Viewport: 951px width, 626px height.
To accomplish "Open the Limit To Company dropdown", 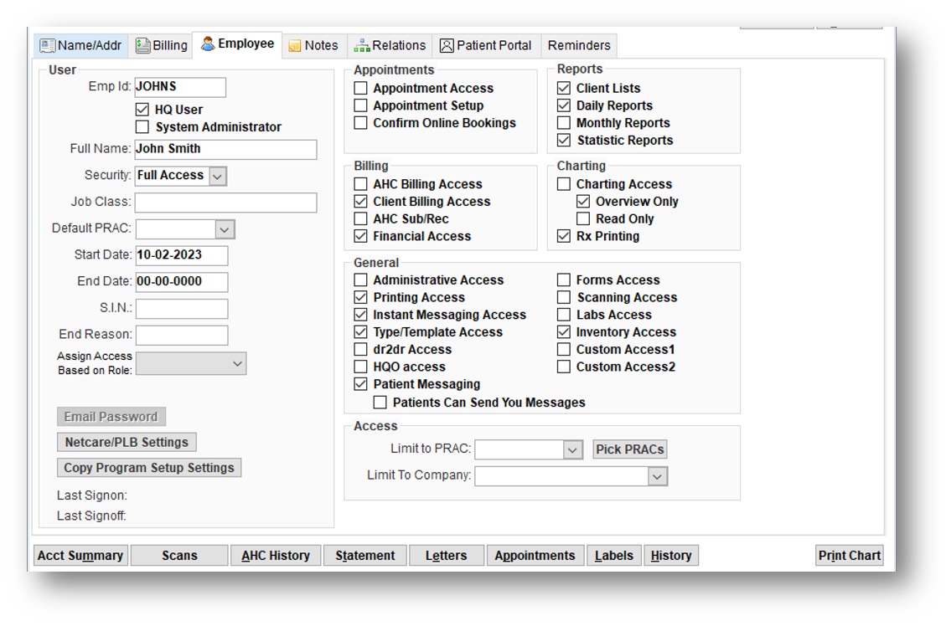I will pyautogui.click(x=657, y=476).
